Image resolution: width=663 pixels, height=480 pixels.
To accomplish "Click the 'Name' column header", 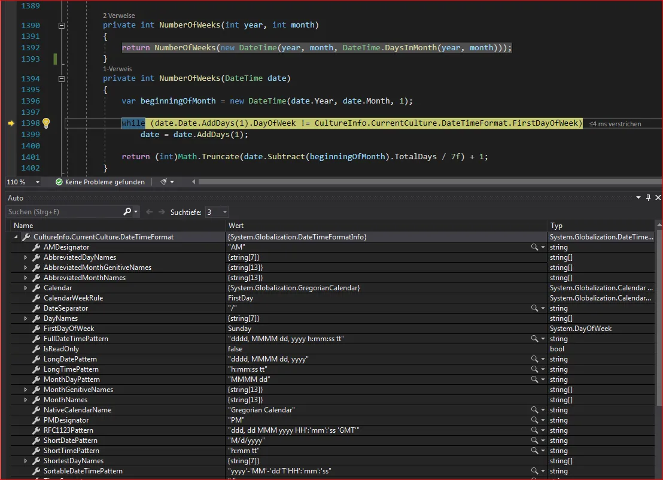I will [24, 226].
